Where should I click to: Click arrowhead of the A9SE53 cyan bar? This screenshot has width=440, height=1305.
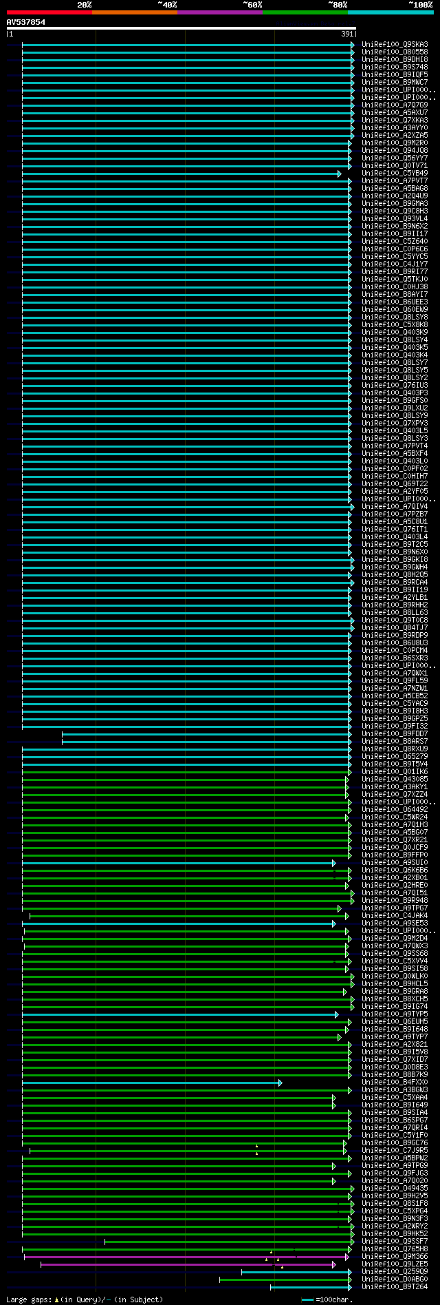[x=334, y=924]
